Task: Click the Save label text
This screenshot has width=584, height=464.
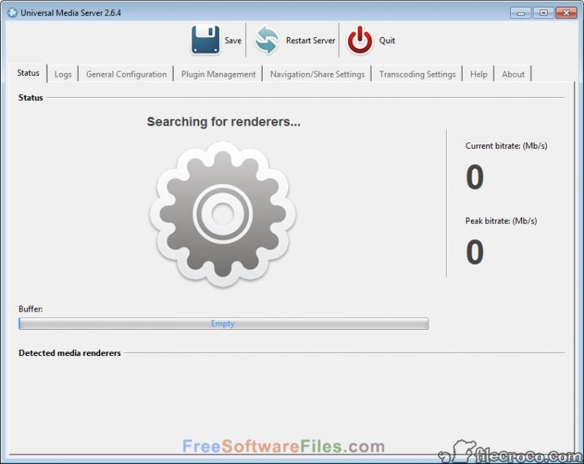Action: tap(233, 40)
